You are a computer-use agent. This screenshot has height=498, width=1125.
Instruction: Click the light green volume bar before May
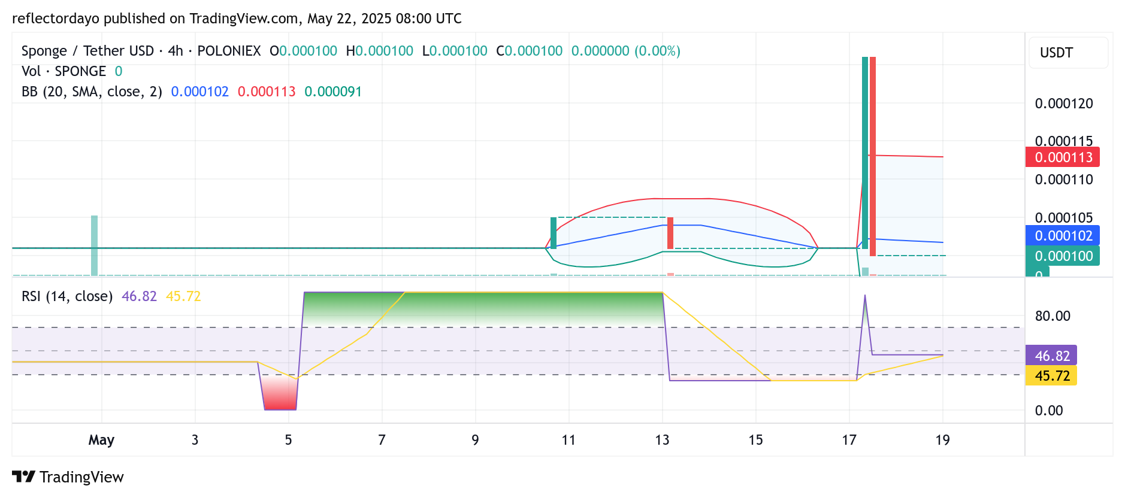click(95, 245)
